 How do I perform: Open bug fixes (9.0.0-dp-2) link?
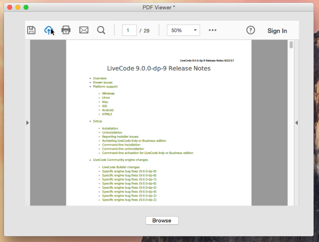point(129,196)
